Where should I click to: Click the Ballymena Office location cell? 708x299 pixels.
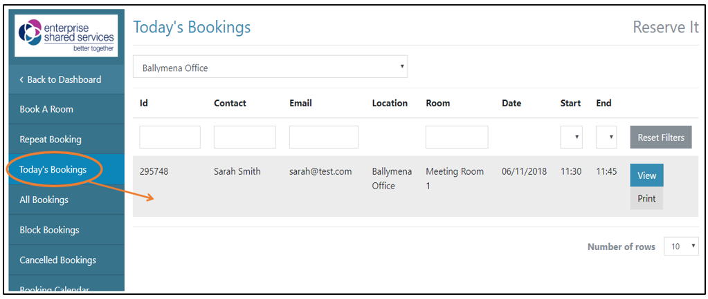click(x=392, y=178)
